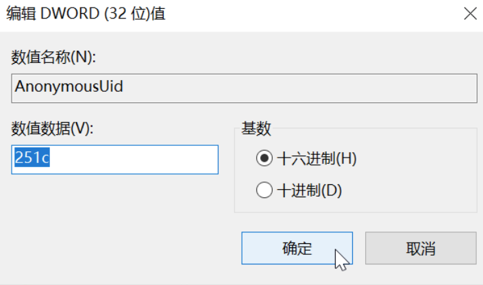Click empty title bar area beside the title

pos(308,14)
